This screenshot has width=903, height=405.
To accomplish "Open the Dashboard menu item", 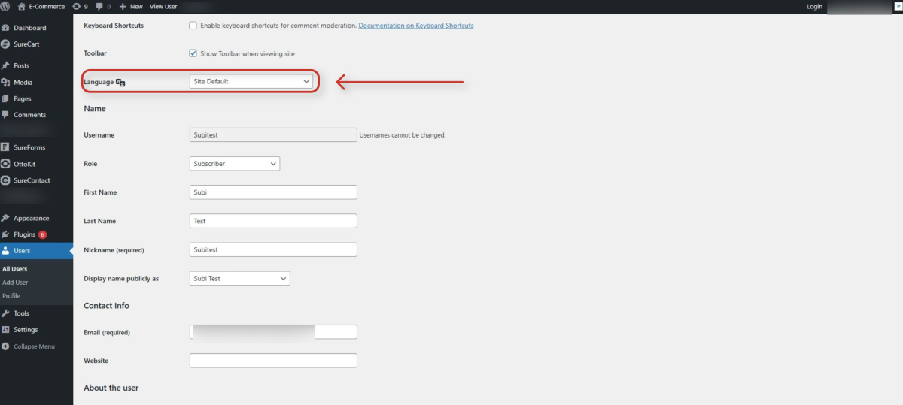I will pyautogui.click(x=30, y=28).
